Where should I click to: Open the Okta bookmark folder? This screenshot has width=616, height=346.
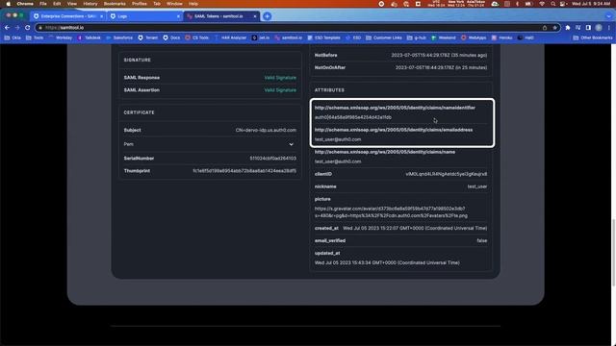[x=13, y=38]
